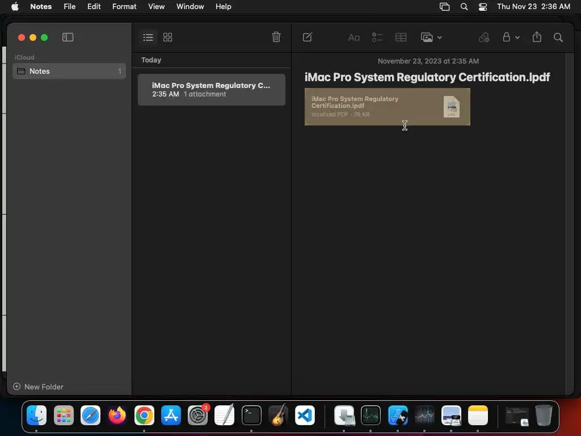Share the note
581x436 pixels.
[537, 37]
